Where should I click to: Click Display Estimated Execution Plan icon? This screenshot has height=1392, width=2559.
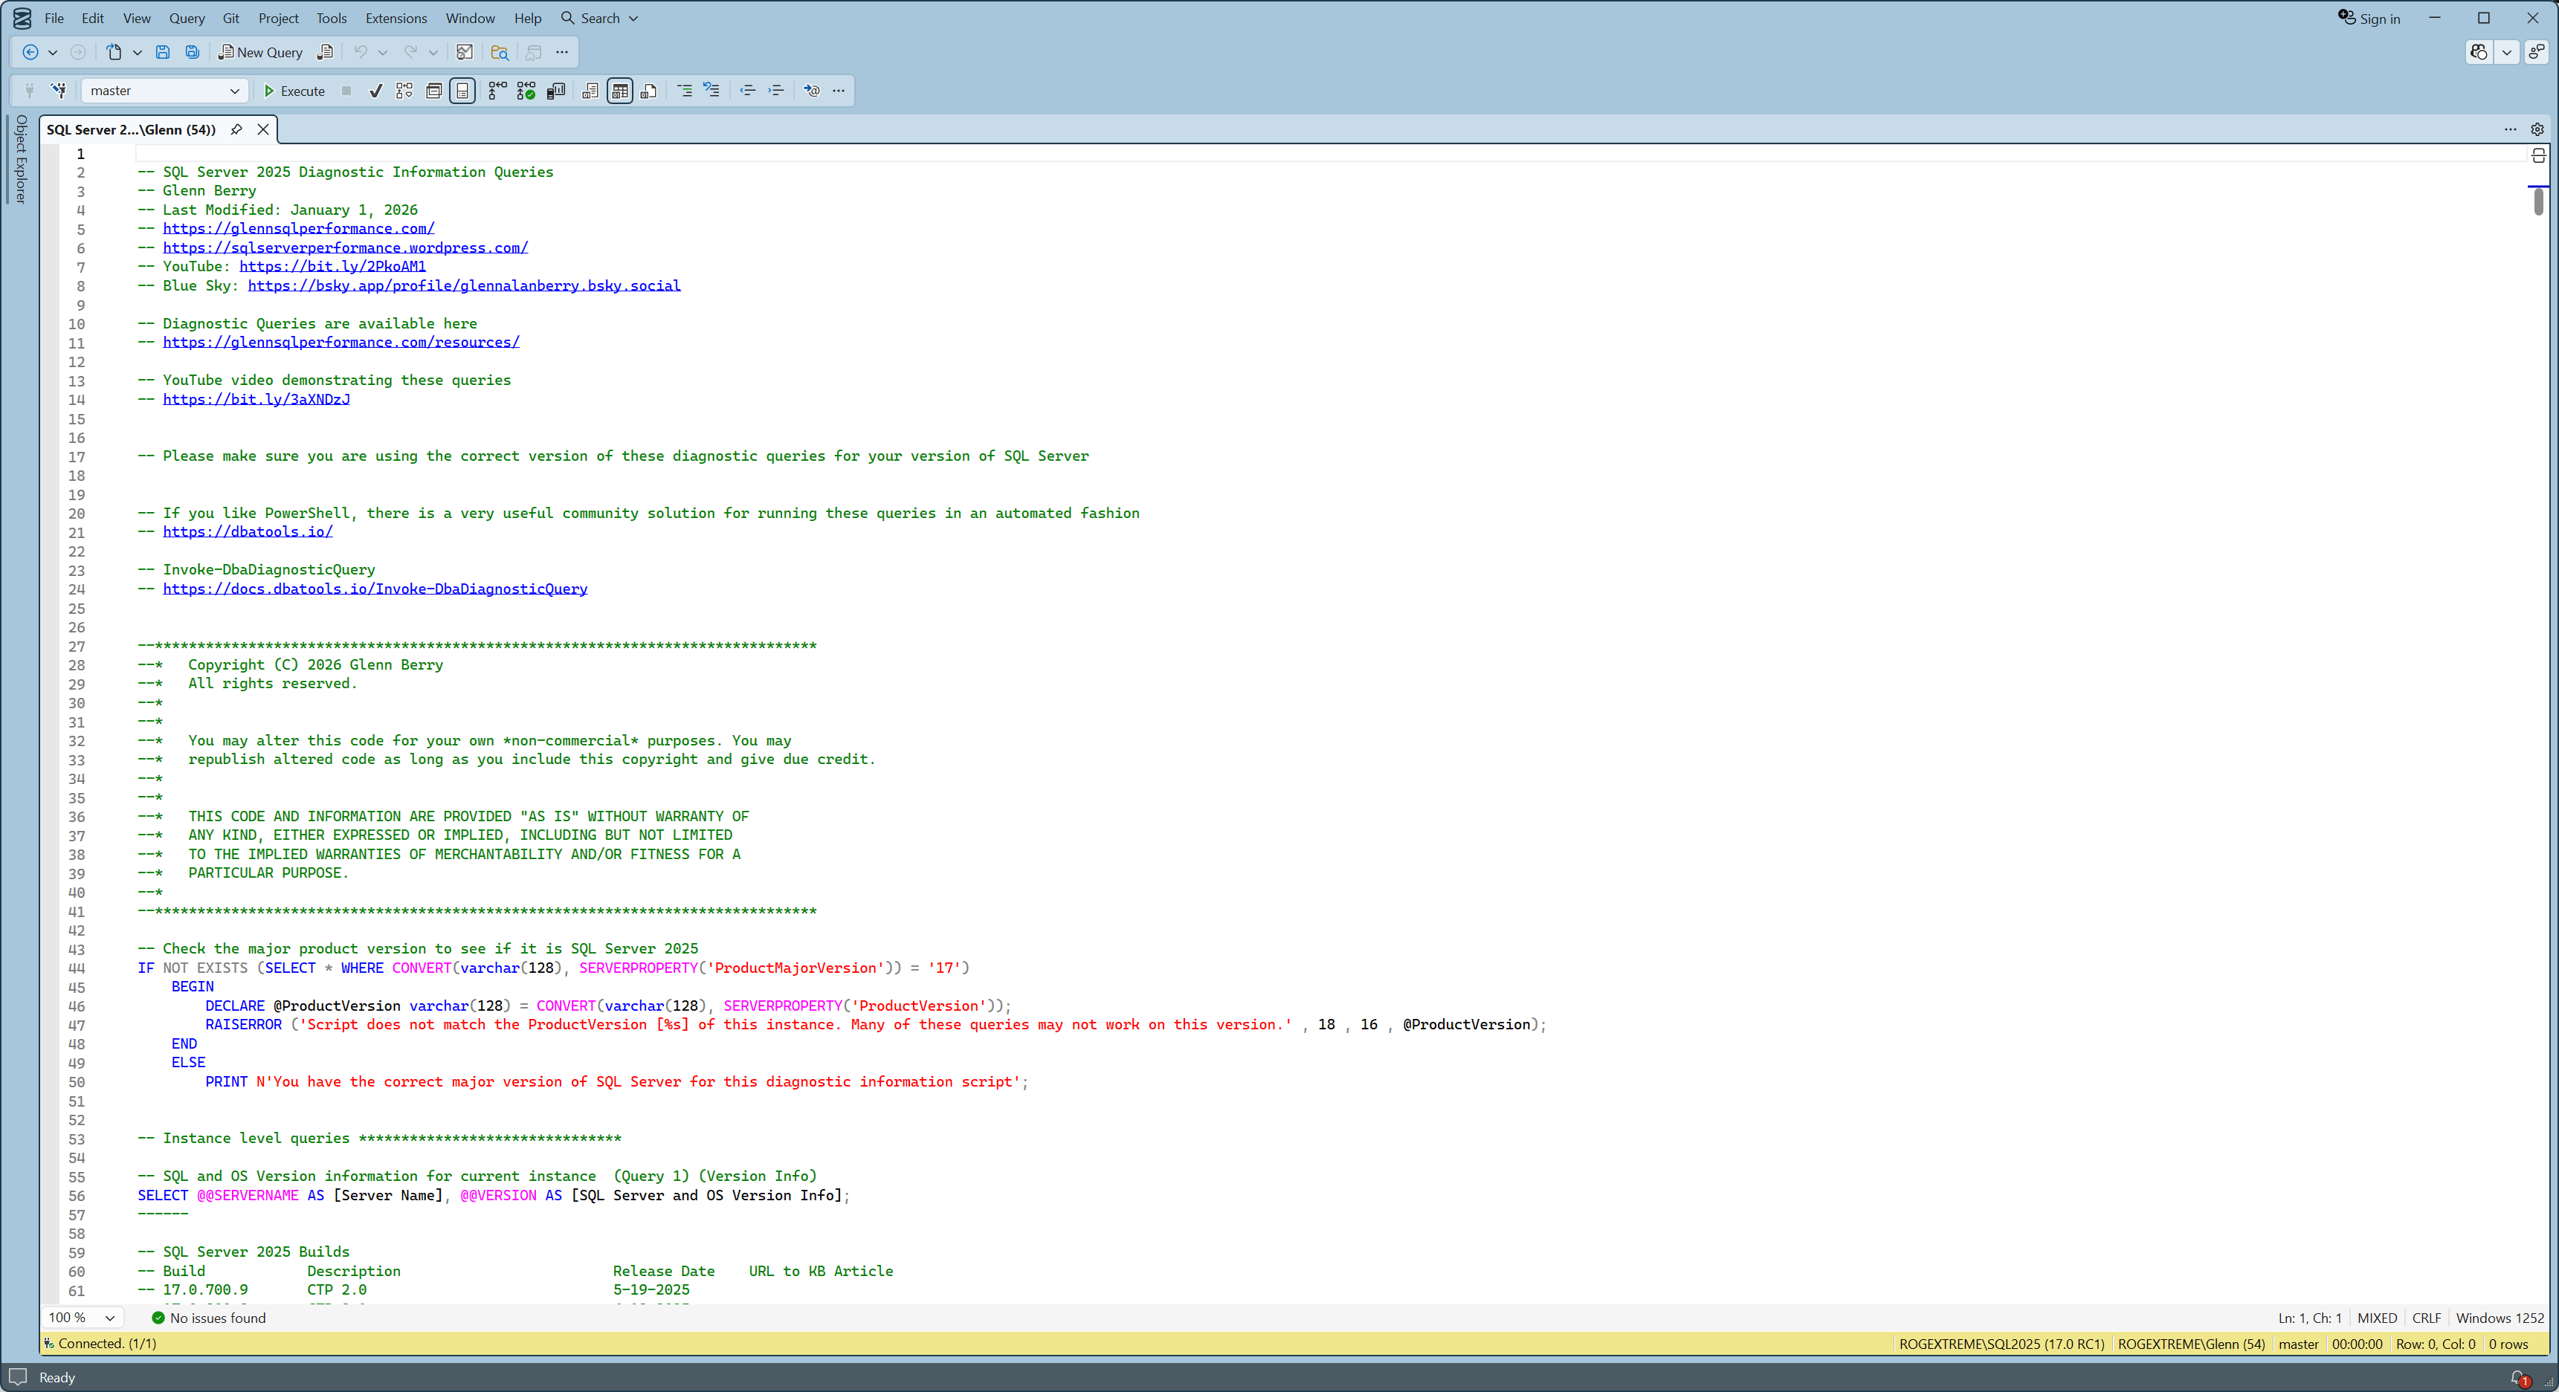[x=404, y=91]
